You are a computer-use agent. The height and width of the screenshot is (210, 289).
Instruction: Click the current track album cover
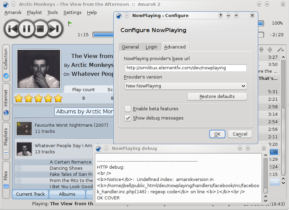tap(39, 69)
